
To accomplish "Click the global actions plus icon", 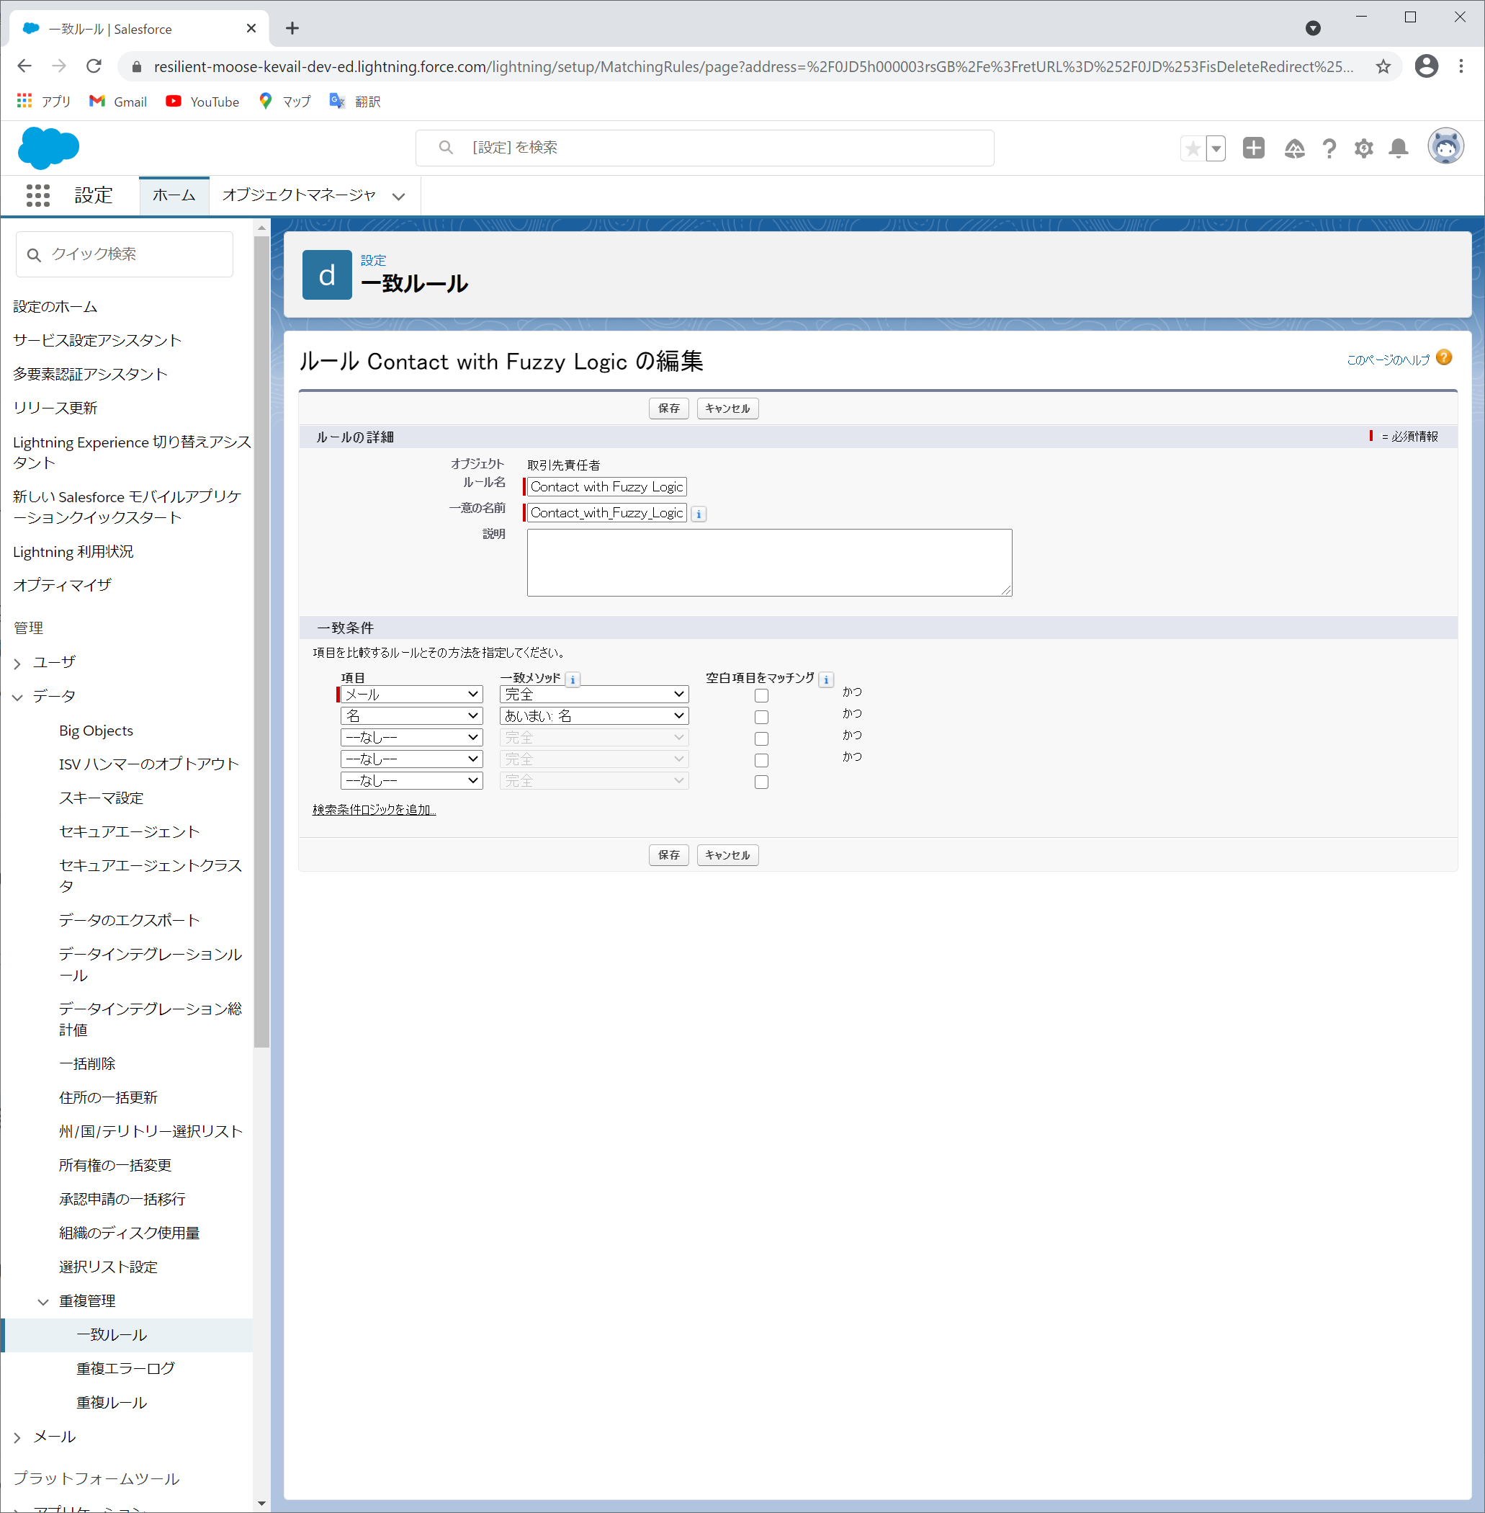I will pos(1252,148).
